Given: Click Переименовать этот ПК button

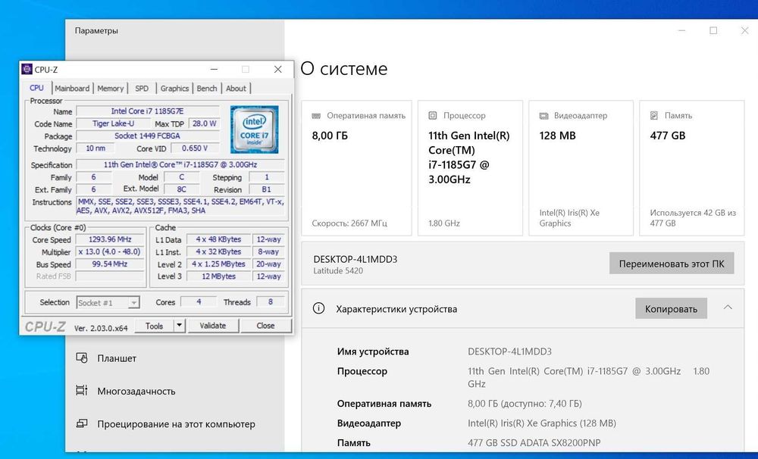Looking at the screenshot, I should point(672,264).
